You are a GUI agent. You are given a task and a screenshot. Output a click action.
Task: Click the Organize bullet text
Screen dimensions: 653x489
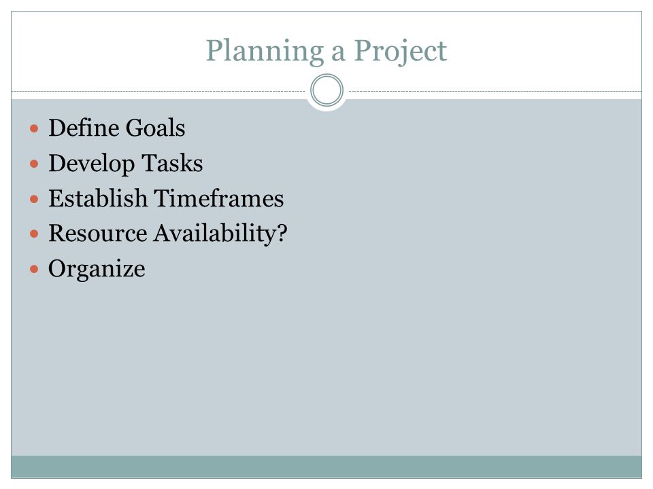click(97, 270)
